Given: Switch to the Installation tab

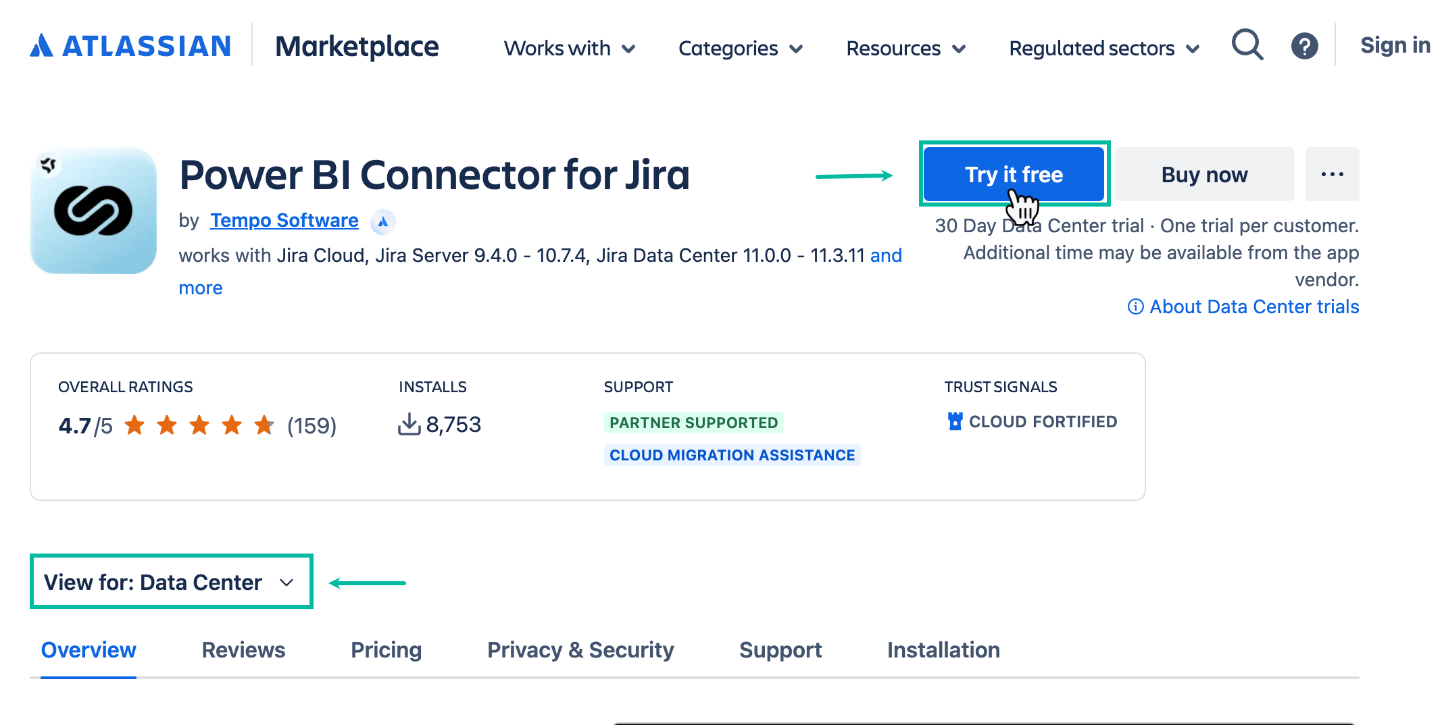Looking at the screenshot, I should (943, 650).
